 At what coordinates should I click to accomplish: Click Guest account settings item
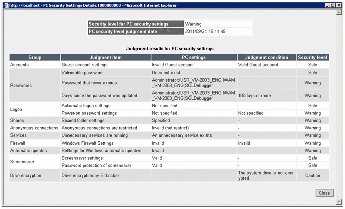click(106, 65)
